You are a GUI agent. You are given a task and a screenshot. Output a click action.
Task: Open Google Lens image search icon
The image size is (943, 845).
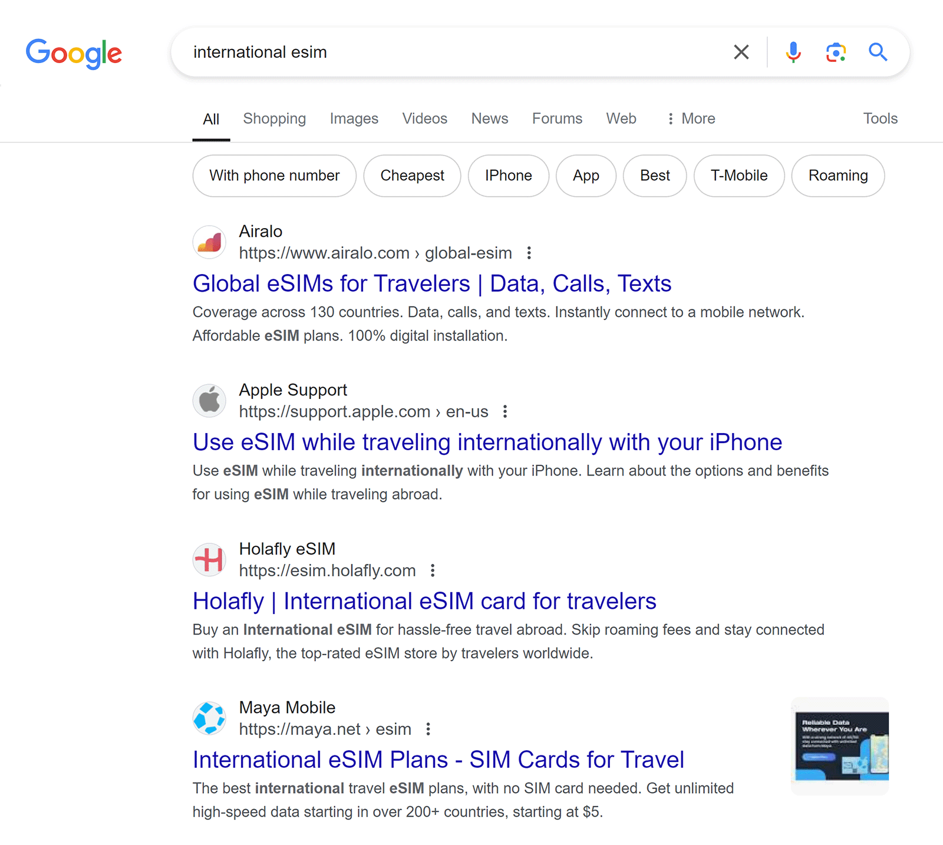pyautogui.click(x=836, y=52)
